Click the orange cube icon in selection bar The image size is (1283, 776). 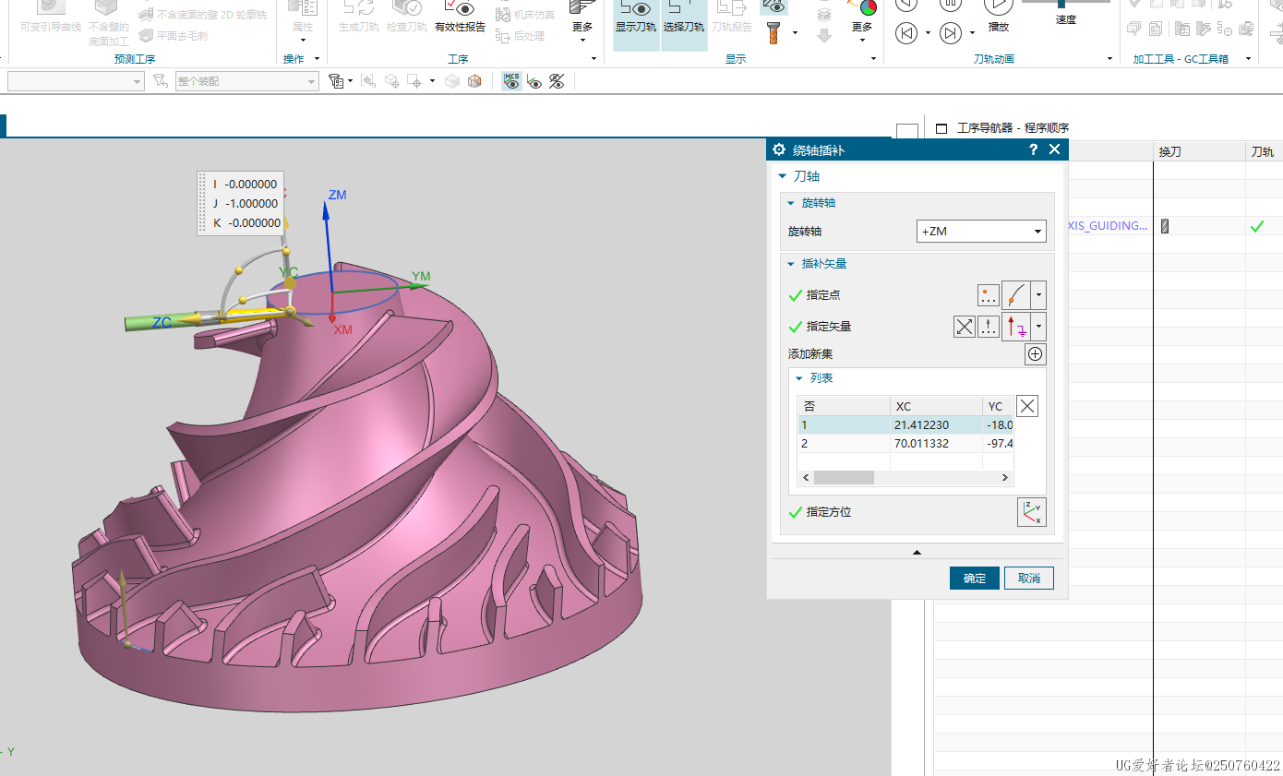click(x=474, y=81)
